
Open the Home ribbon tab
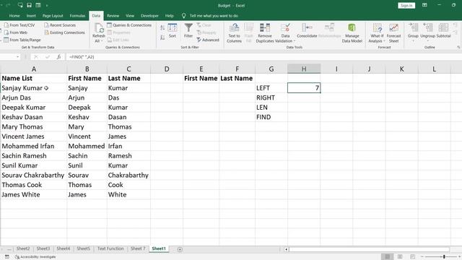click(x=14, y=16)
